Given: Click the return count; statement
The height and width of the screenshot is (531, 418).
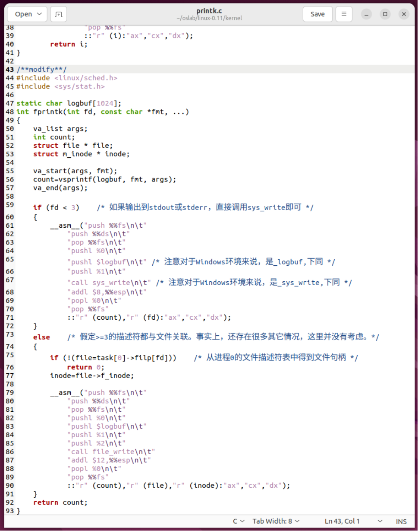Looking at the screenshot, I should 60,502.
